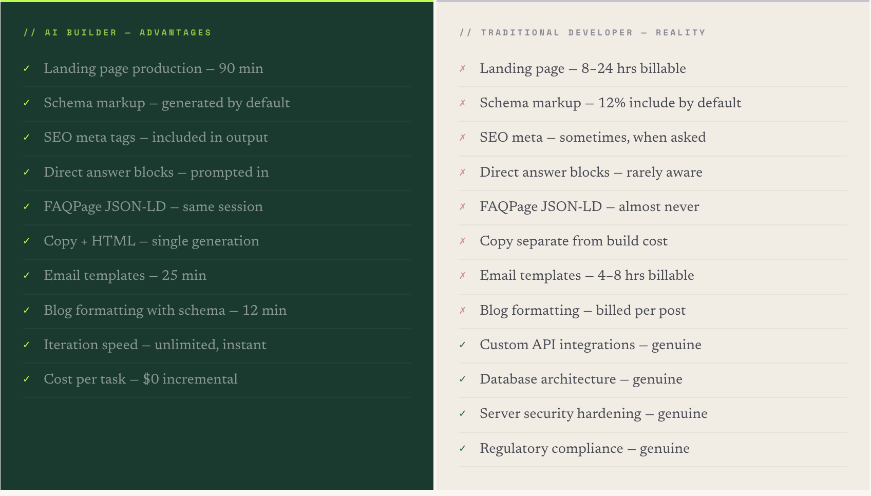The width and height of the screenshot is (871, 496).
Task: Click 'Blog formatting with schema – 12 min'
Action: [165, 311]
